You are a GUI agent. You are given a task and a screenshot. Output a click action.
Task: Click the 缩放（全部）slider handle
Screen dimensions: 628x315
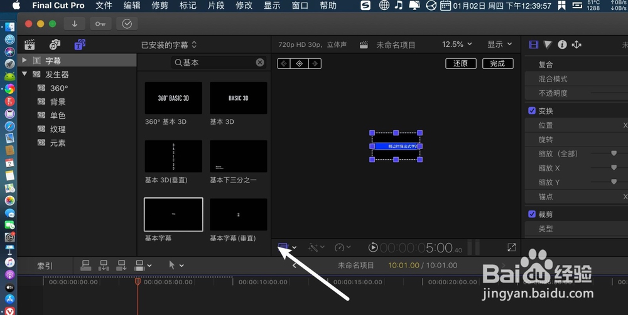614,153
